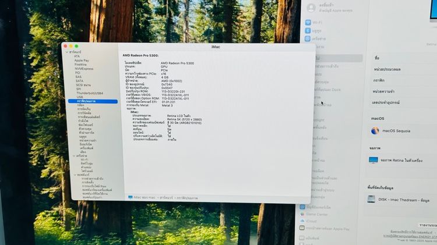This screenshot has height=245, width=437.
Task: Open the user account avatar in System Settings
Action: coord(311,8)
